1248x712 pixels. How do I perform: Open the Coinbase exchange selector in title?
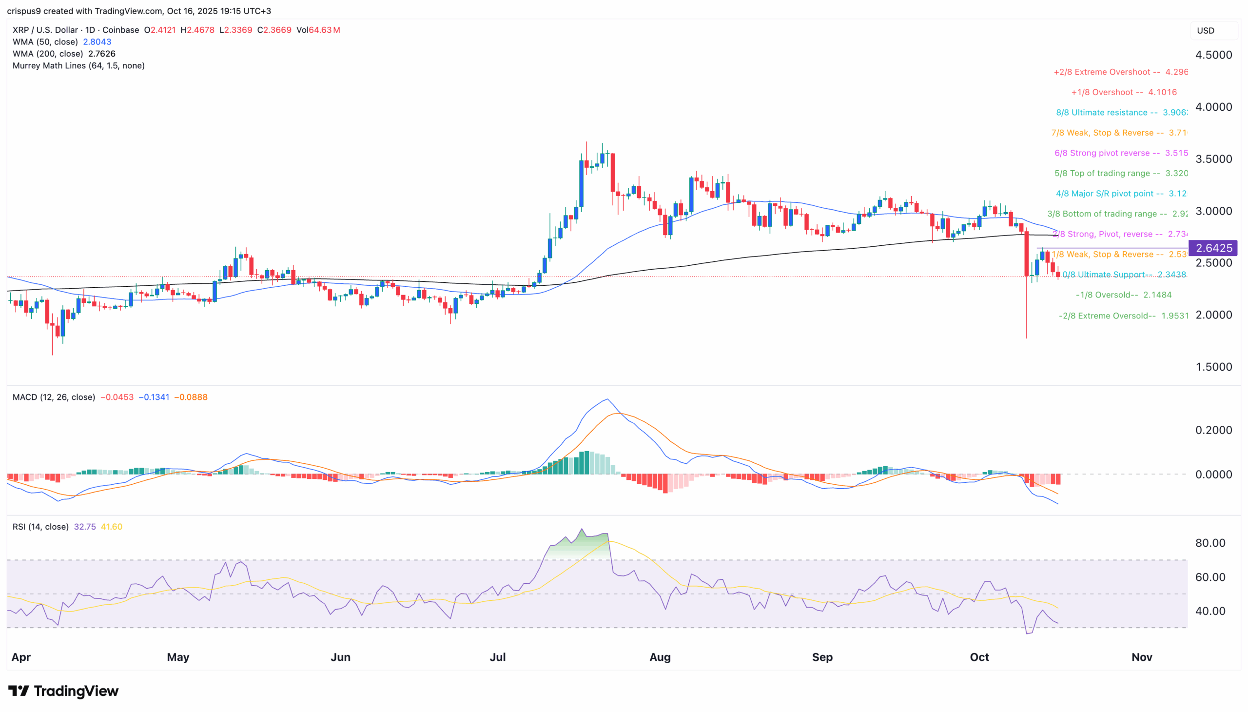[122, 30]
